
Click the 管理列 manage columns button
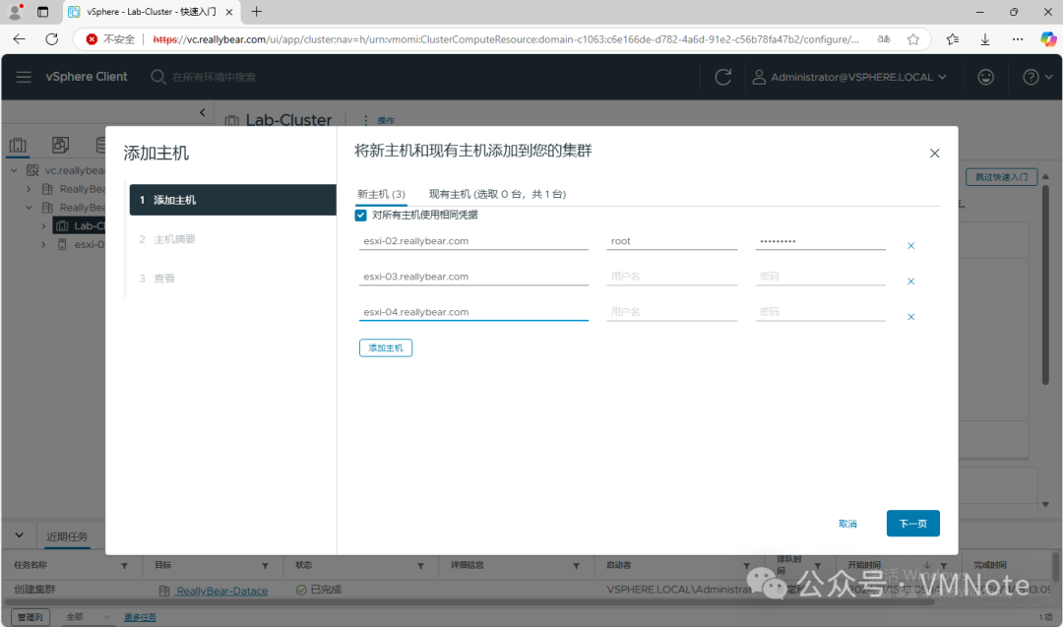pyautogui.click(x=31, y=617)
